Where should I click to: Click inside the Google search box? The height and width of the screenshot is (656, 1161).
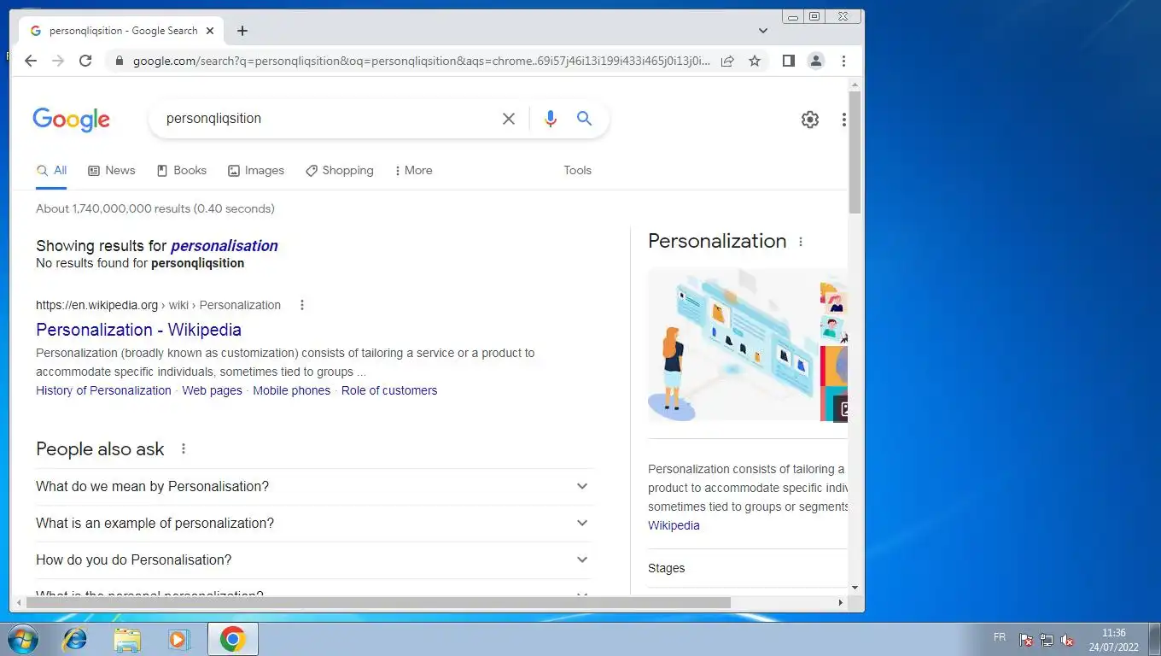tap(329, 119)
